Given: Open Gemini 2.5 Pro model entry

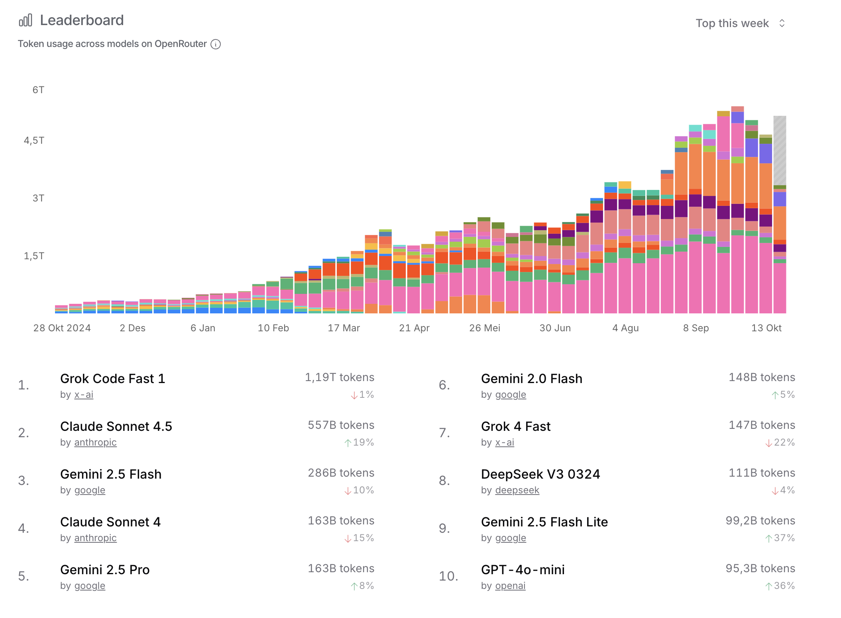Looking at the screenshot, I should [105, 570].
